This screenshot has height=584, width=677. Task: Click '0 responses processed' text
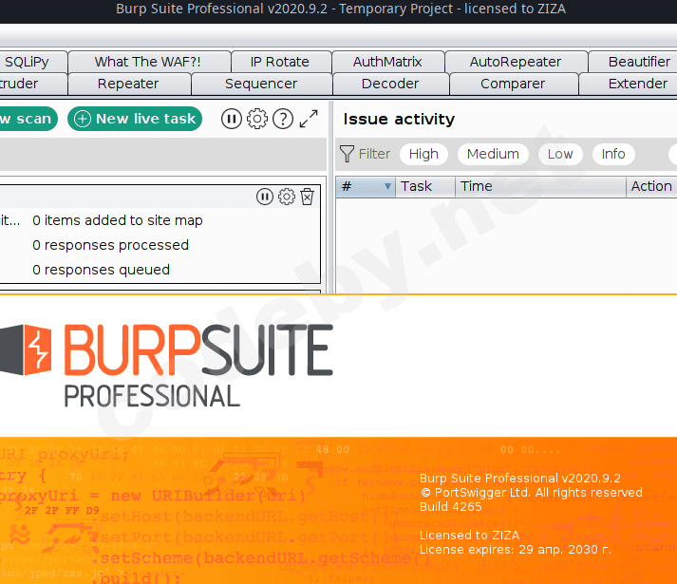click(x=110, y=245)
